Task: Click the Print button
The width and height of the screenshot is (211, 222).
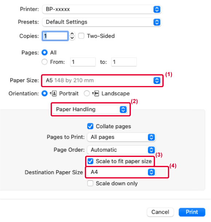Action: 192,212
